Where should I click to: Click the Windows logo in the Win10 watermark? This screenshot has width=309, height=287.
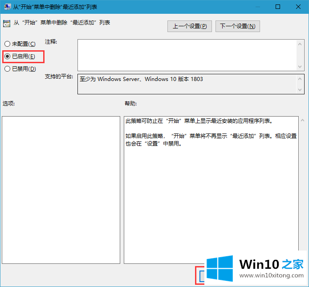click(220, 269)
